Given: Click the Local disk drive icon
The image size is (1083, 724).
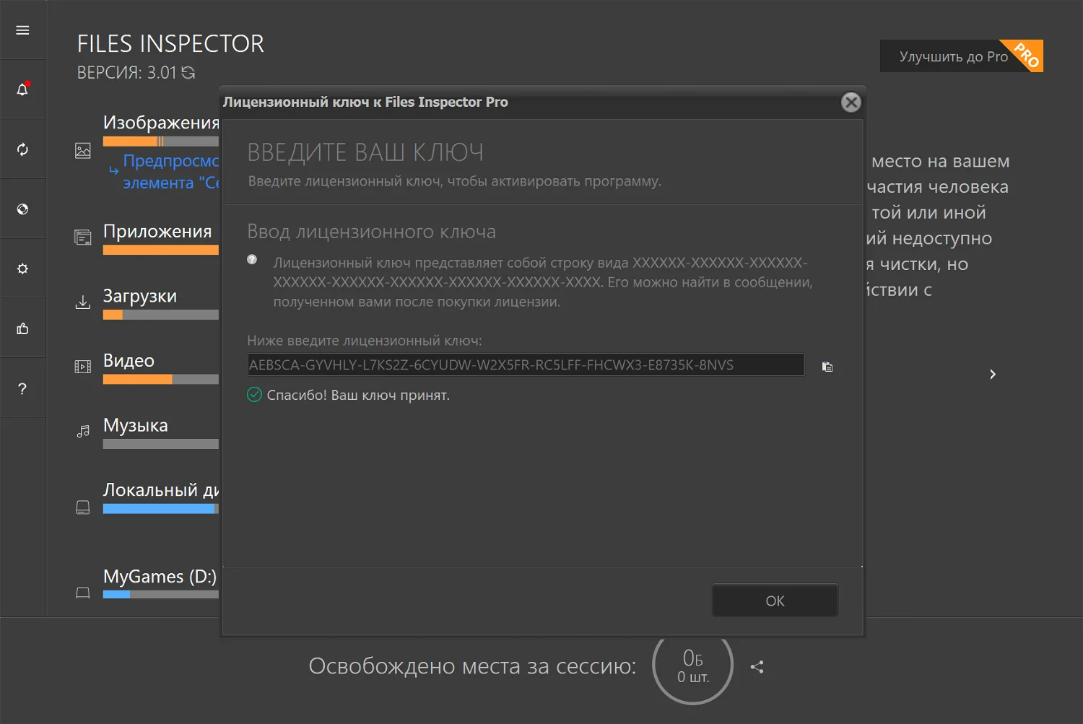Looking at the screenshot, I should click(83, 507).
